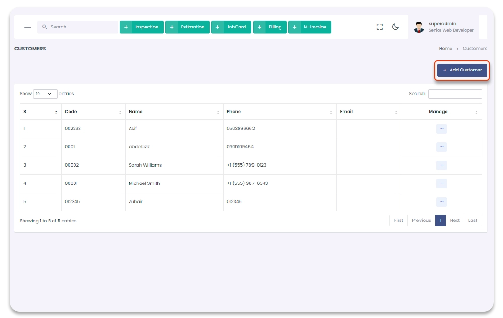Toggle fullscreen mode icon

tap(380, 27)
